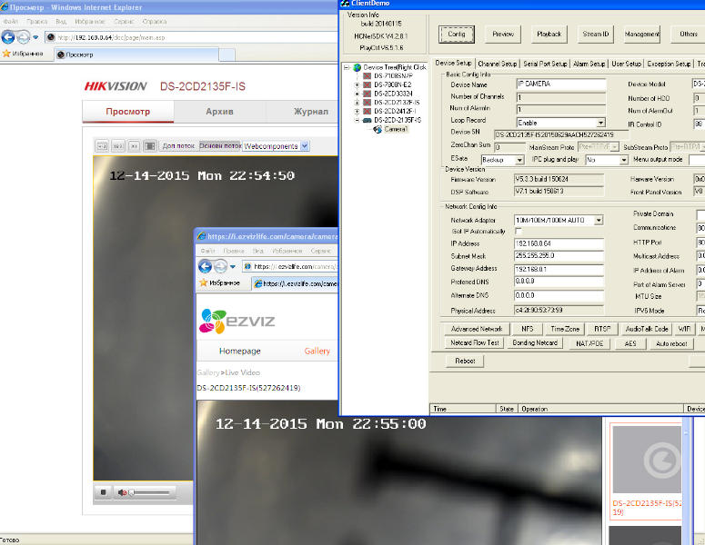Switch to User Setup tab
Image resolution: width=705 pixels, height=545 pixels.
tap(627, 64)
